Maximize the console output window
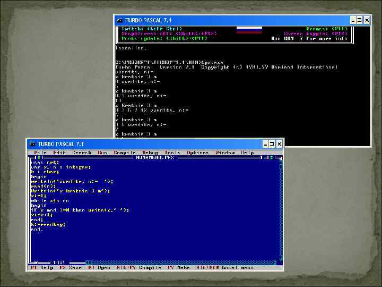 pos(359,20)
